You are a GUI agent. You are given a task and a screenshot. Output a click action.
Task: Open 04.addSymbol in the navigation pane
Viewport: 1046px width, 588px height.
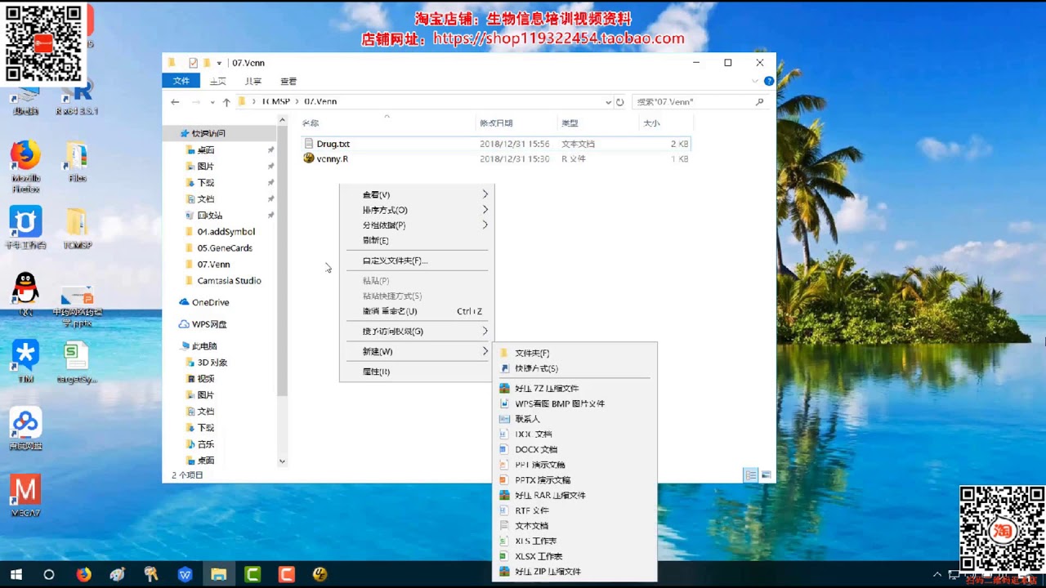point(226,231)
